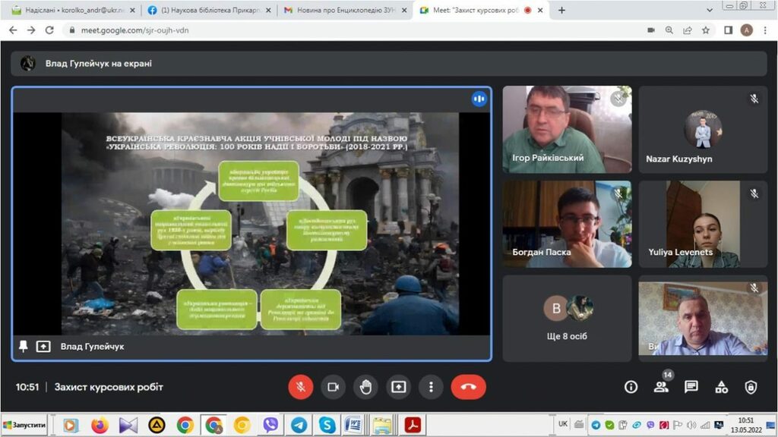Viewport: 778px width, 437px height.
Task: Click the Present now screen share icon
Action: pyautogui.click(x=398, y=387)
